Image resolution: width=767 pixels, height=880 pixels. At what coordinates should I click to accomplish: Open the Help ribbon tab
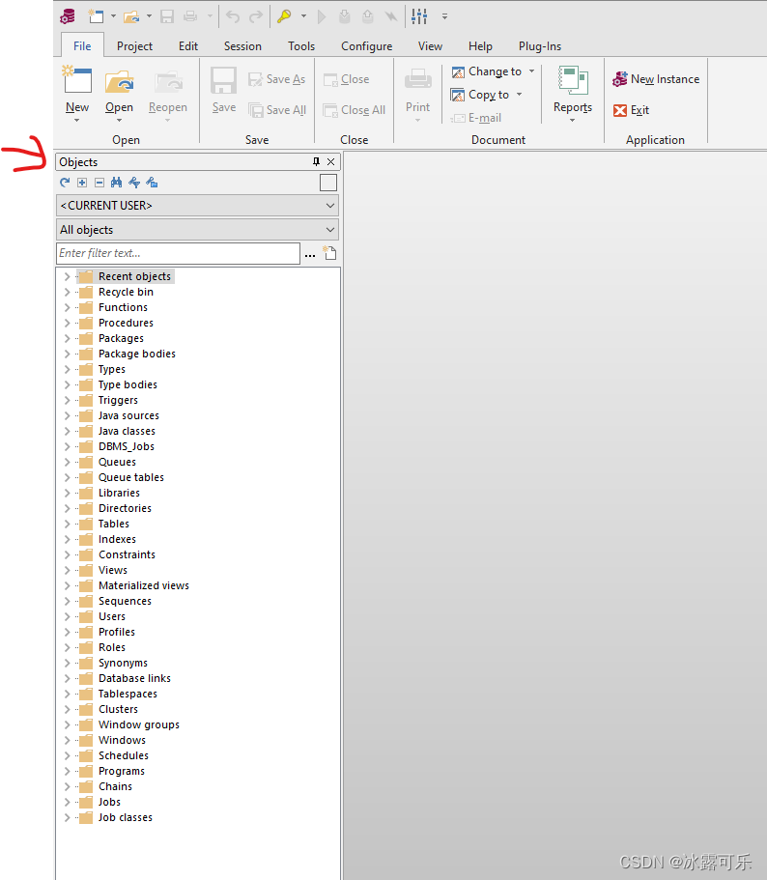480,46
